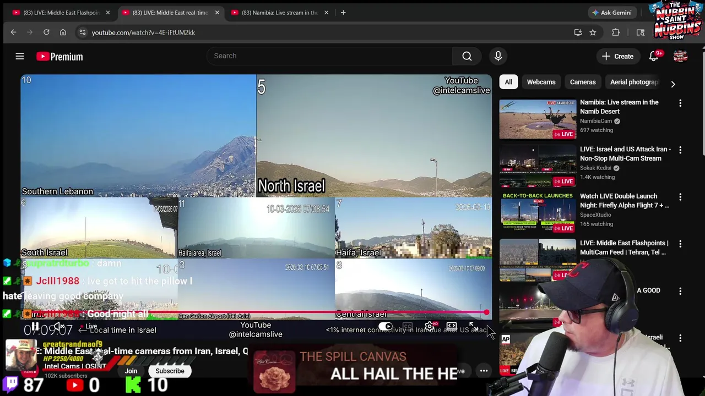Open the account avatar menu

pyautogui.click(x=681, y=56)
